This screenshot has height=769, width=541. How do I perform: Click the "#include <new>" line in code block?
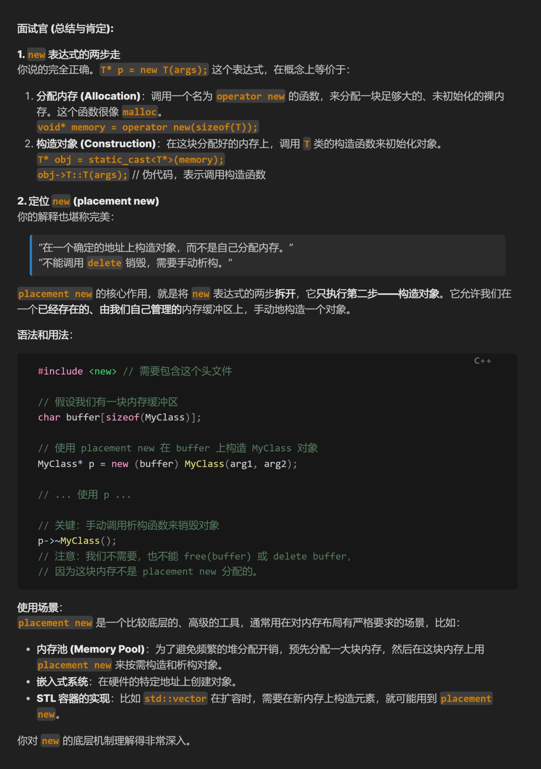point(77,371)
